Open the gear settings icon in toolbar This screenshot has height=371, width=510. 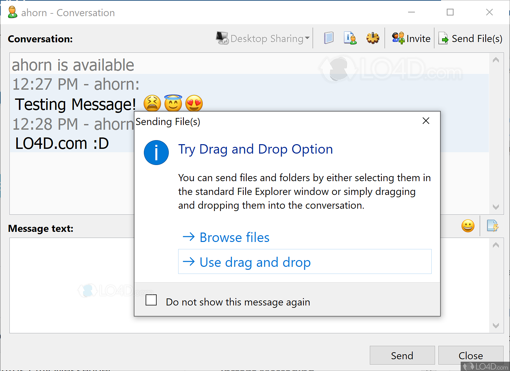[x=372, y=38]
